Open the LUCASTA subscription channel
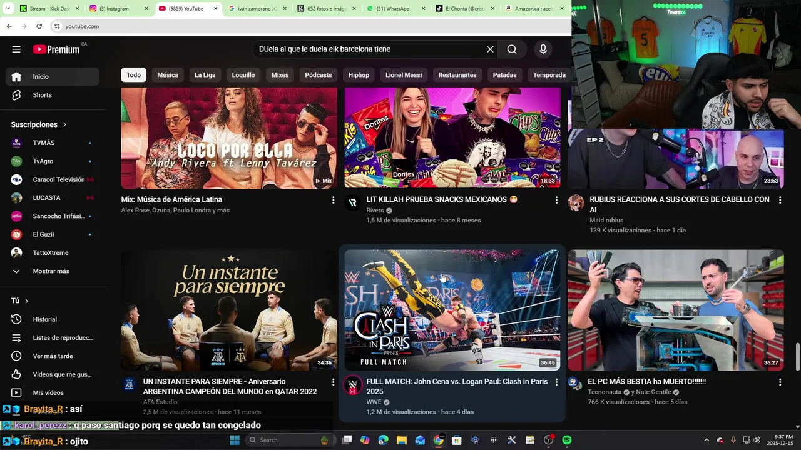 [x=53, y=197]
